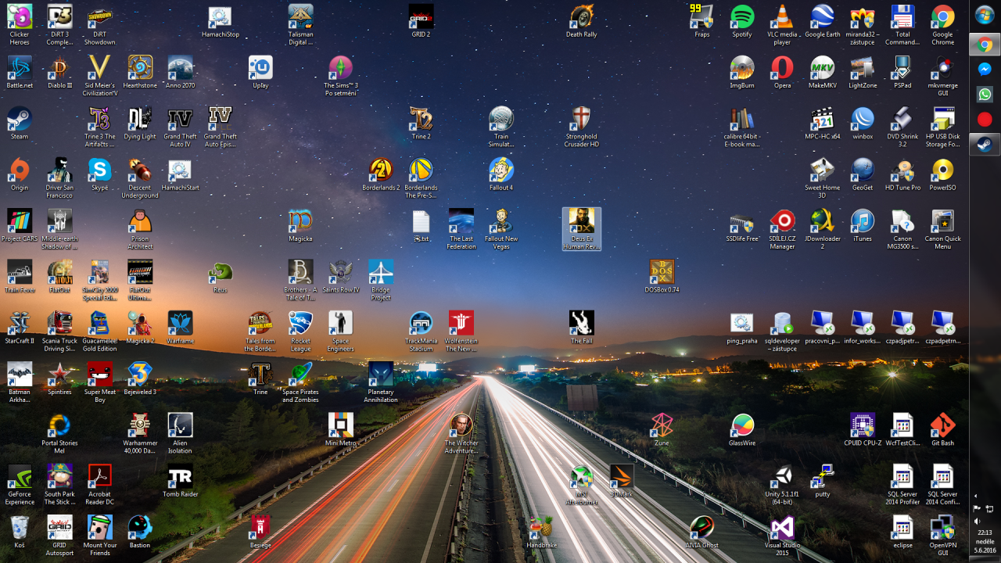Launch the JDownloader 2 shortcut
This screenshot has height=563, width=1001.
(822, 229)
